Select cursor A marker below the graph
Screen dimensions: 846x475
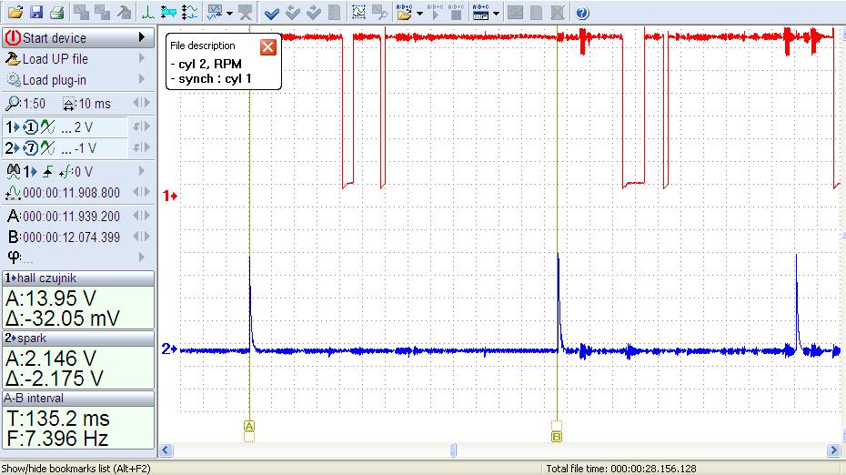pos(248,427)
